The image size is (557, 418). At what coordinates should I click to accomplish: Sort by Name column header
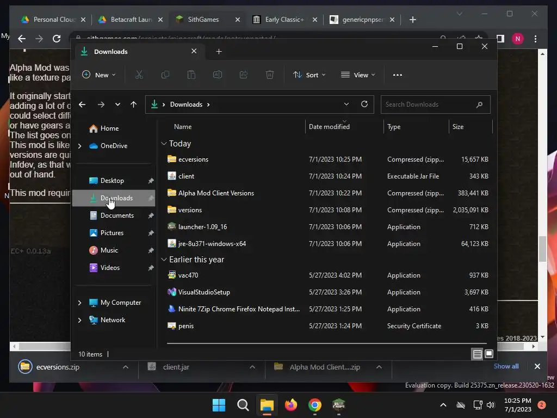click(183, 126)
